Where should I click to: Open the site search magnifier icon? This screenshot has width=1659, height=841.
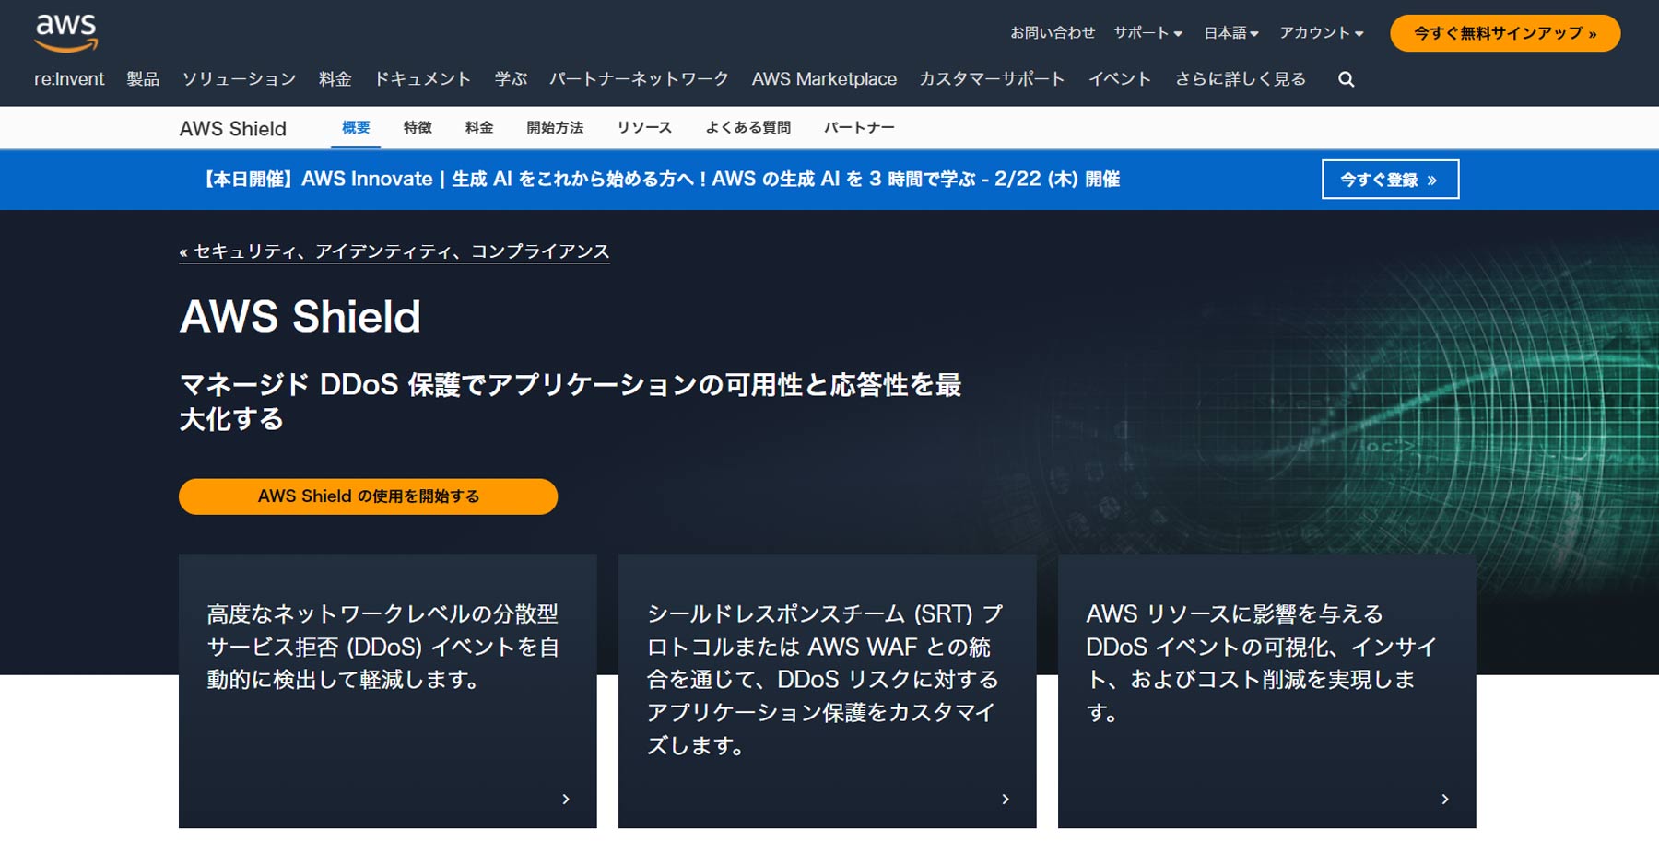tap(1346, 79)
